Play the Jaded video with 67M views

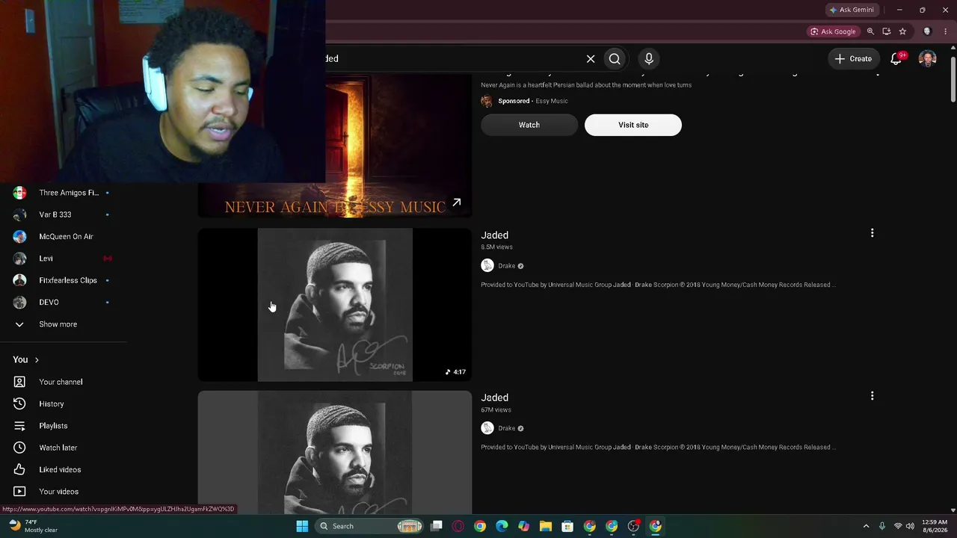point(335,452)
